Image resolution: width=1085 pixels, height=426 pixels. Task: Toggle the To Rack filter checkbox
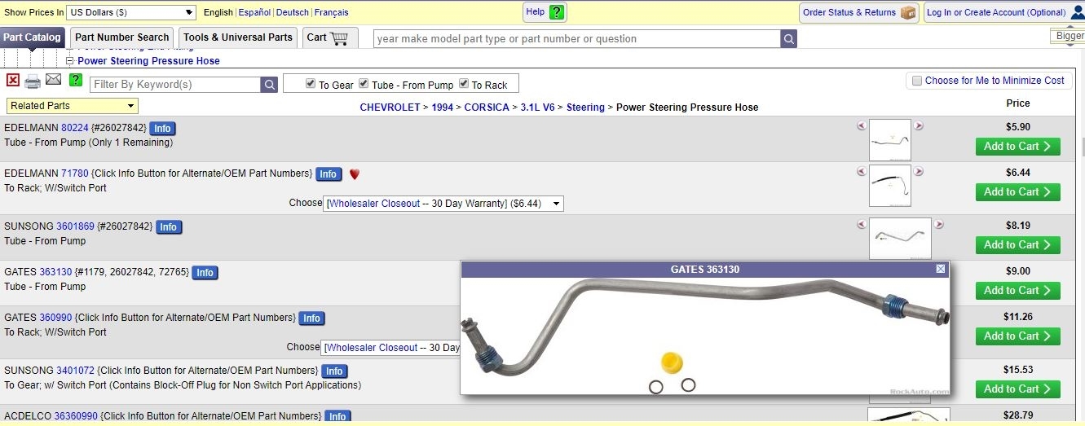click(x=464, y=84)
